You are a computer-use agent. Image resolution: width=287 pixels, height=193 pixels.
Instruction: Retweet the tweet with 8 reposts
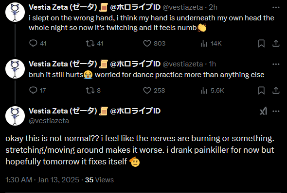click(93, 91)
